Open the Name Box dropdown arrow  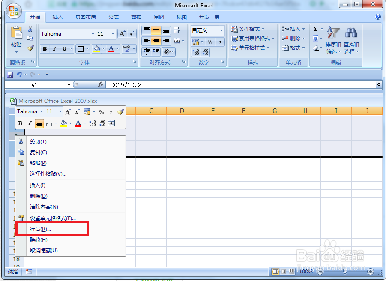pyautogui.click(x=69, y=85)
